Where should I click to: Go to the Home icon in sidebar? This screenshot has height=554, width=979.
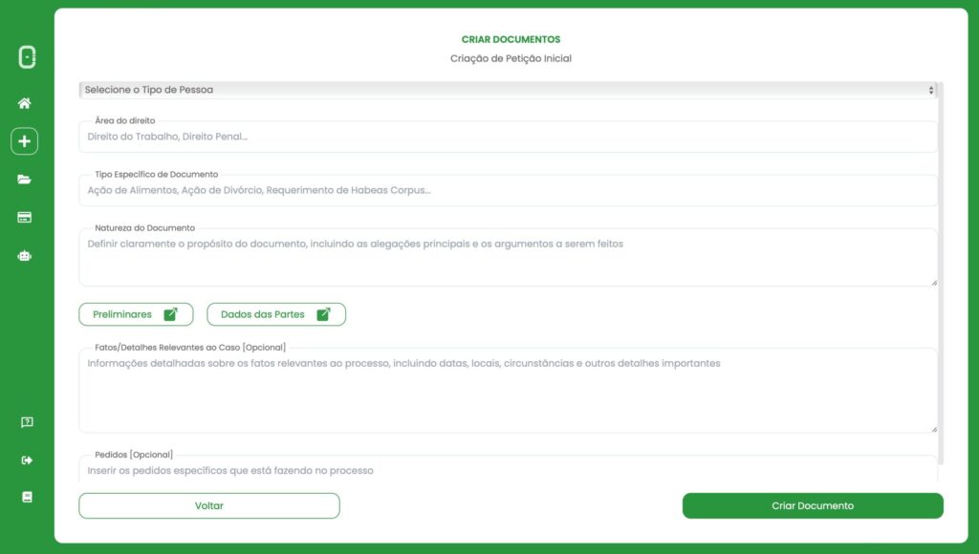[x=25, y=103]
